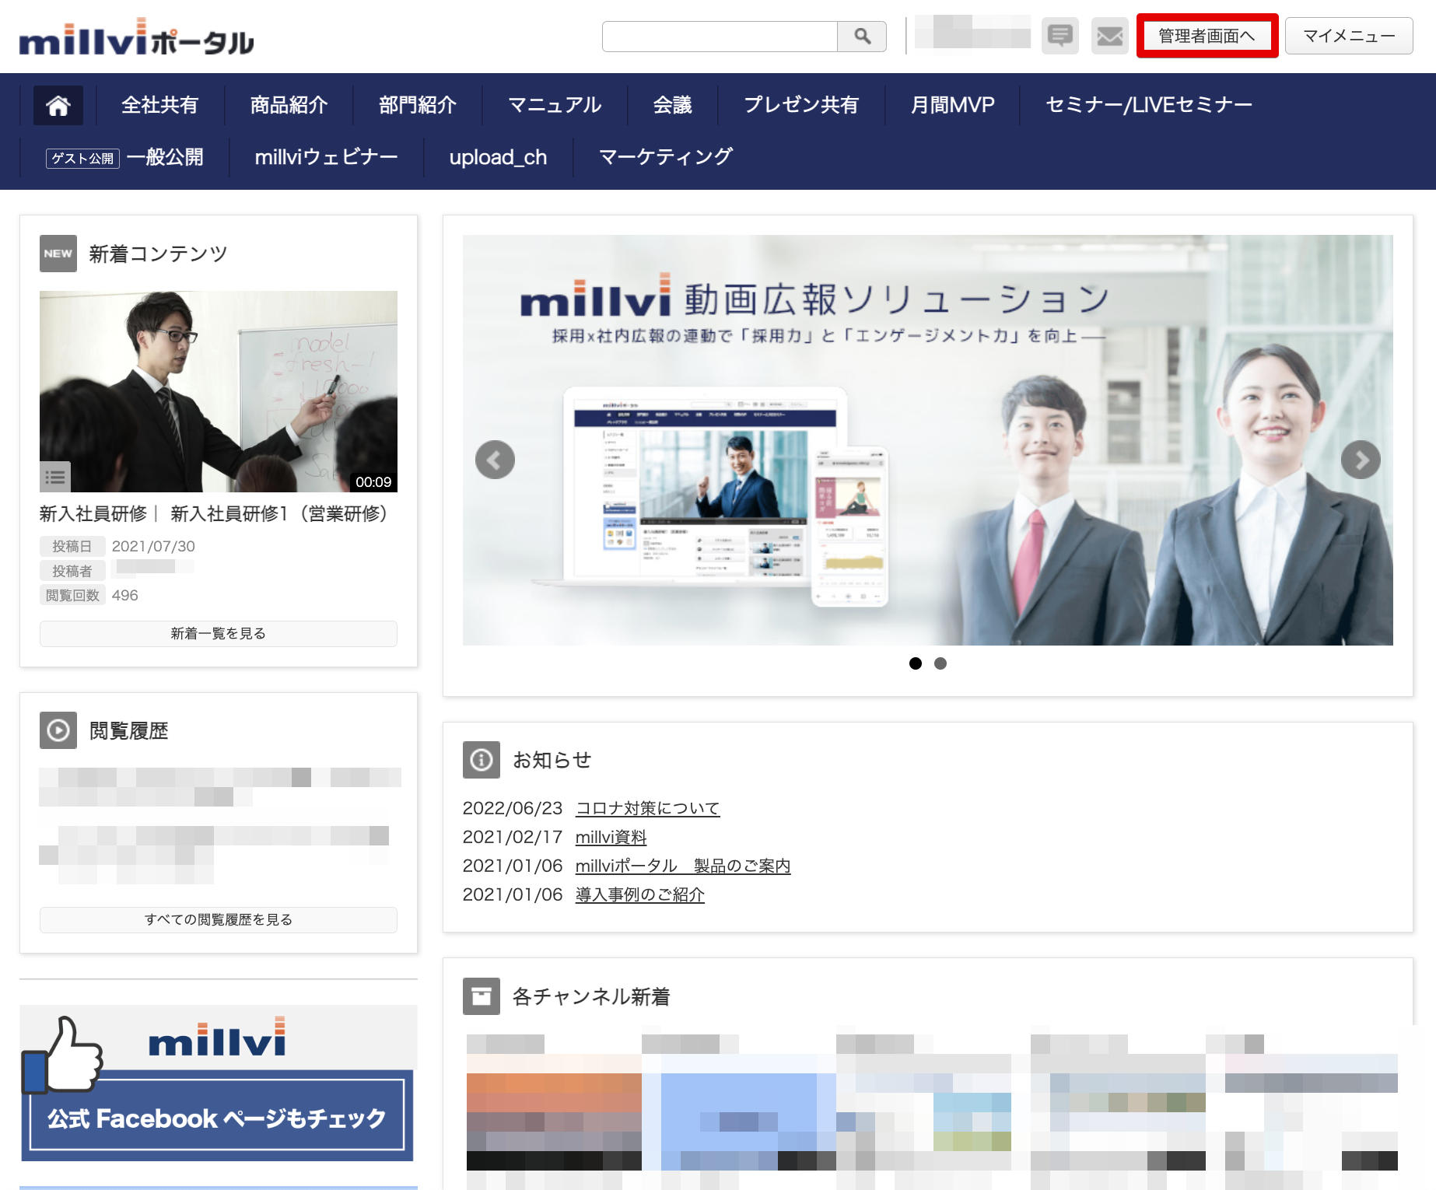Click the play icon next to 閲覧履歴
This screenshot has height=1190, width=1436.
[58, 730]
